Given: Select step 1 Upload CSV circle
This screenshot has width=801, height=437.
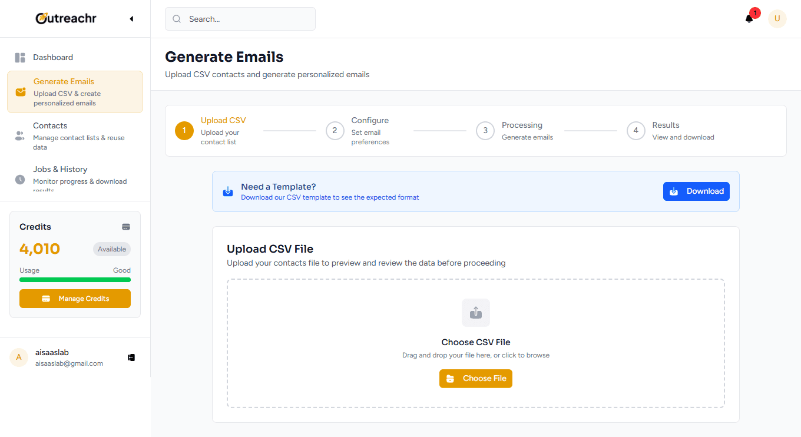Looking at the screenshot, I should click(184, 131).
